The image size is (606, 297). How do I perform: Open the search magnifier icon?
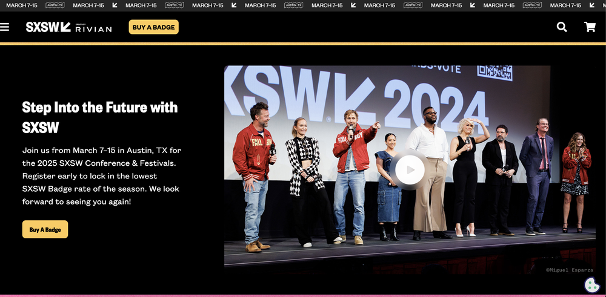click(562, 27)
